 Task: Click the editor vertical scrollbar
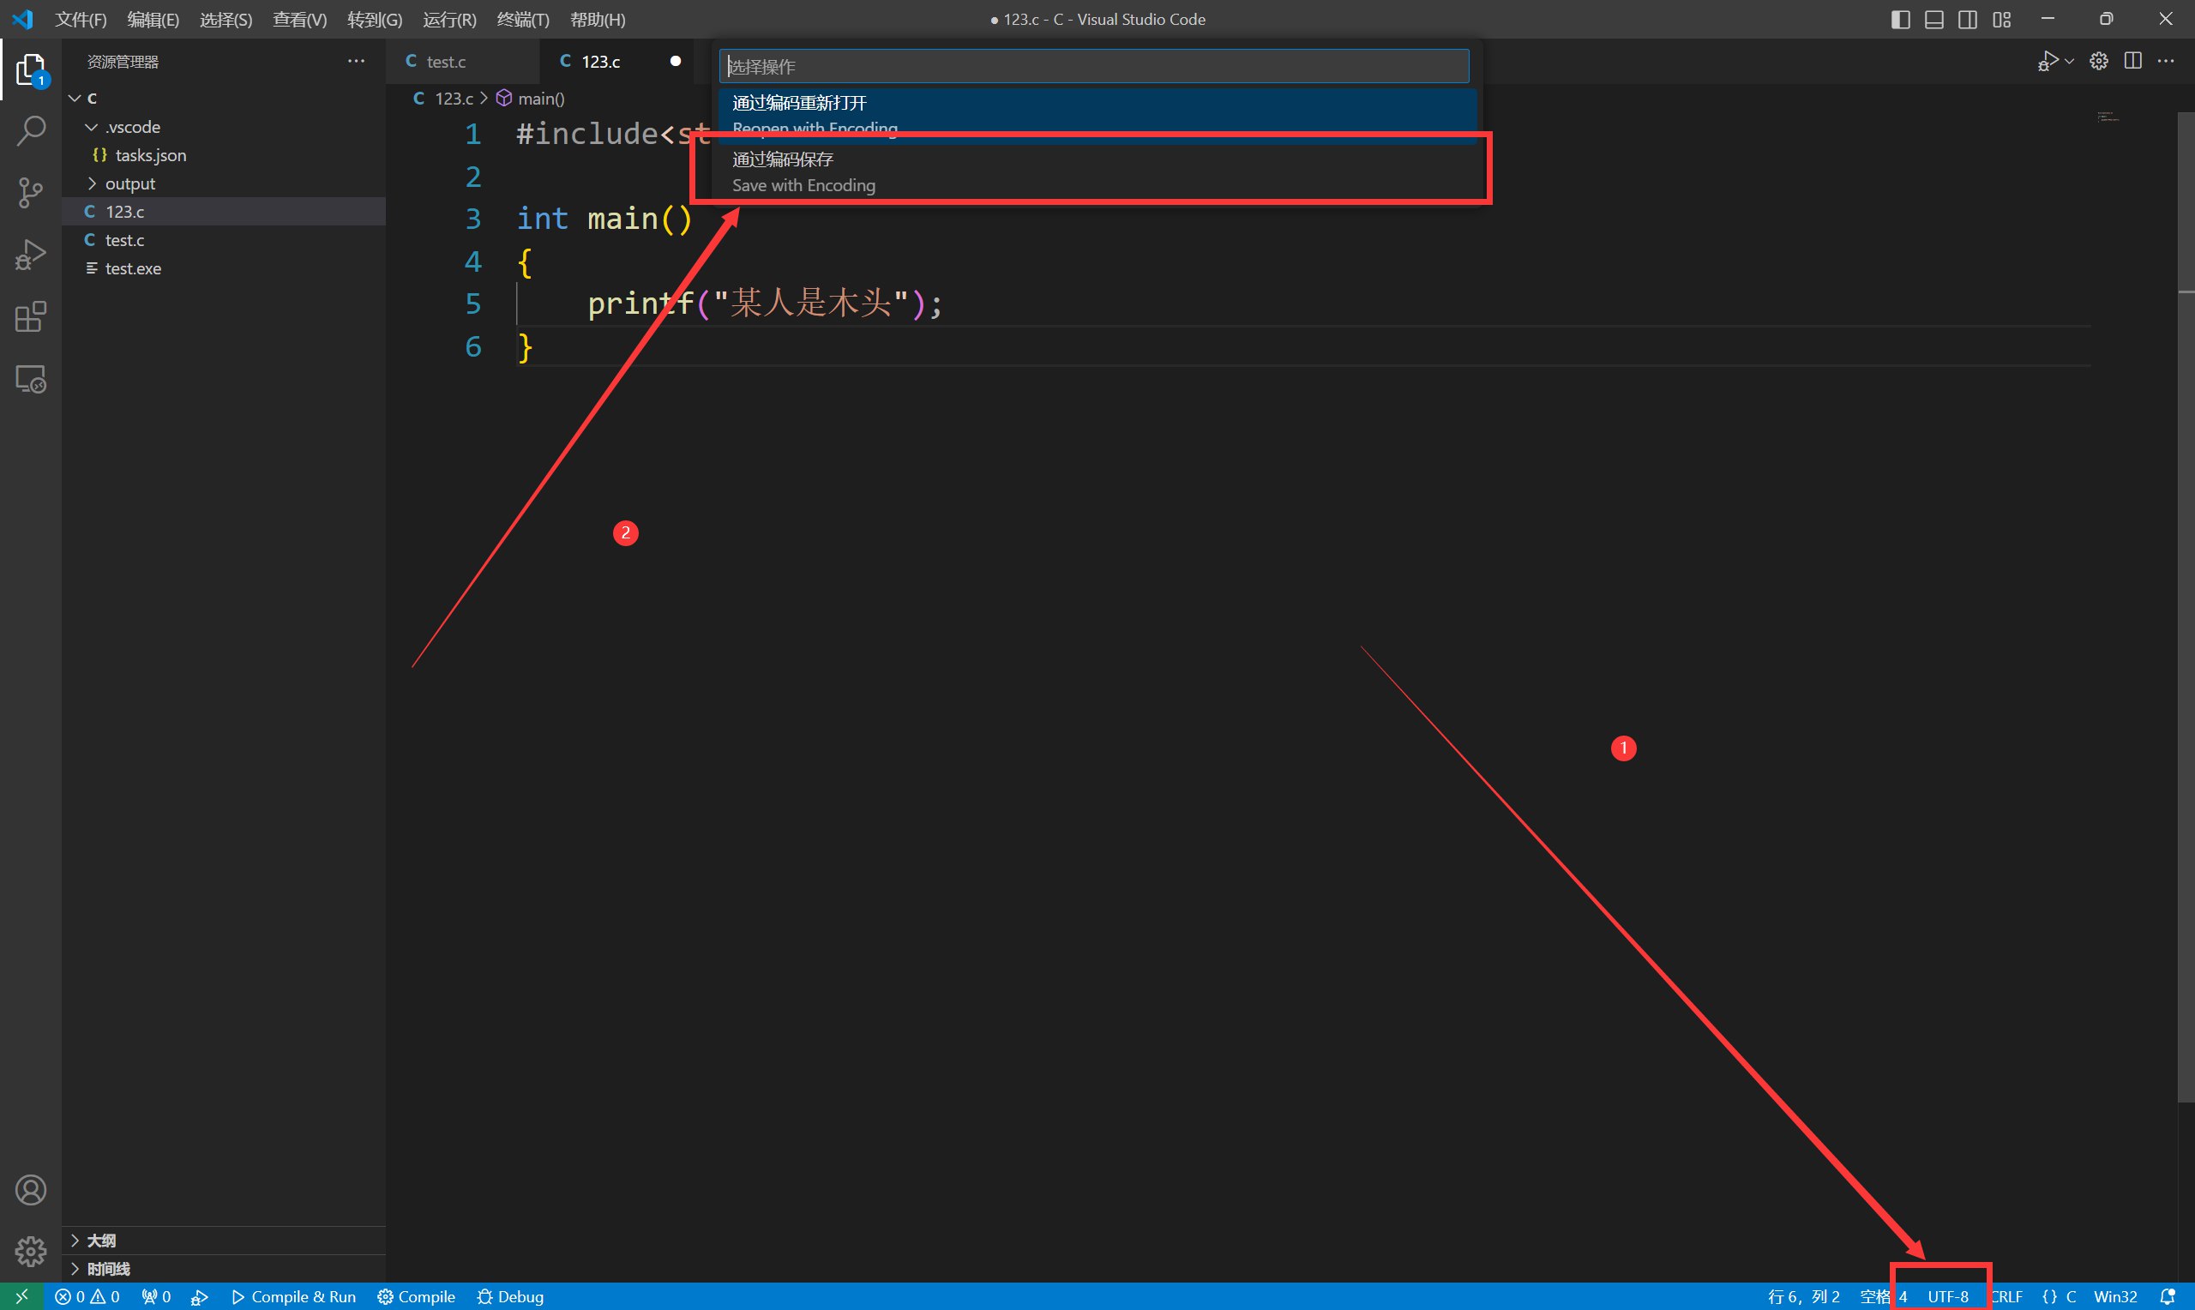tap(2186, 607)
